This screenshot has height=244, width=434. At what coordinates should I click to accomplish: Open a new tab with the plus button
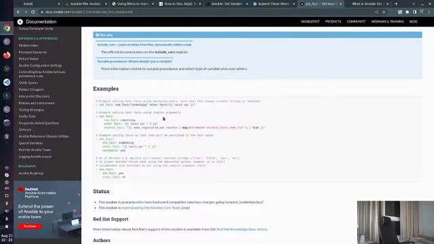tap(396, 4)
